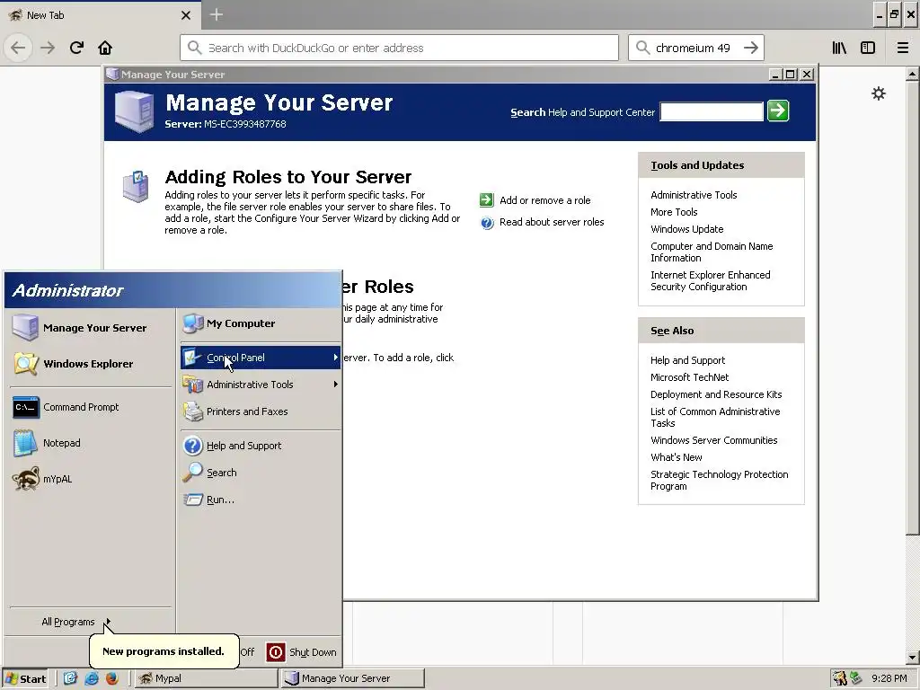Screen dimensions: 920x690
Task: Click the Shut Down button
Action: pyautogui.click(x=302, y=652)
